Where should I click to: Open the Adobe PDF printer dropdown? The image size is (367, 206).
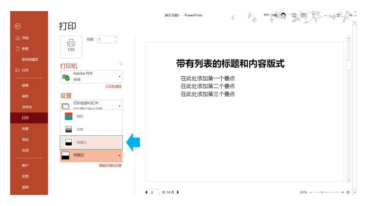(91, 76)
